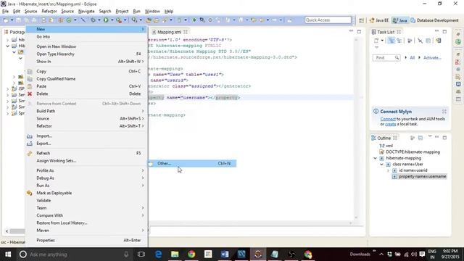
Task: Choose Other... from the New submenu
Action: point(192,163)
